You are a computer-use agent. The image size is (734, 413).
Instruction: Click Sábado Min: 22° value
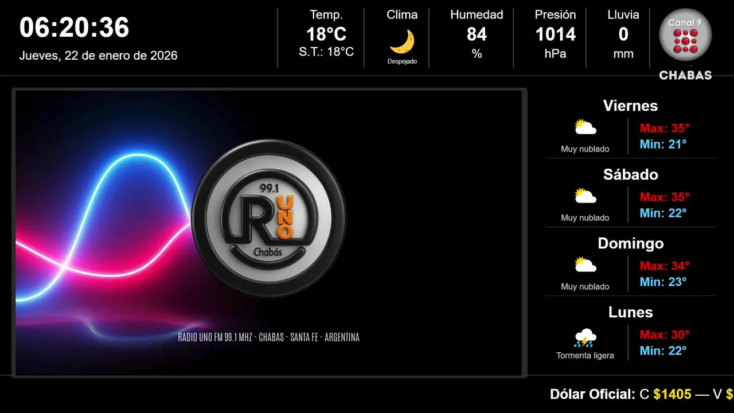(x=663, y=213)
